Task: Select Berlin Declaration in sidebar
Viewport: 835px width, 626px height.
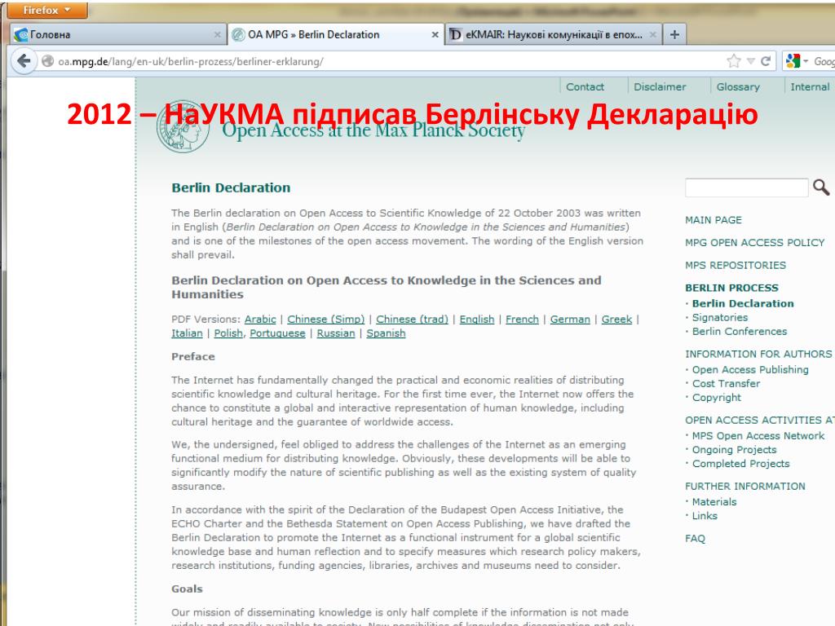Action: [743, 303]
